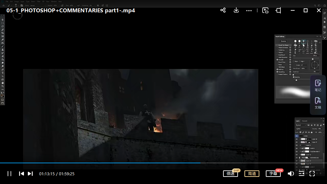
Task: Click the foreground color swatch in toolbar
Action: 2,95
